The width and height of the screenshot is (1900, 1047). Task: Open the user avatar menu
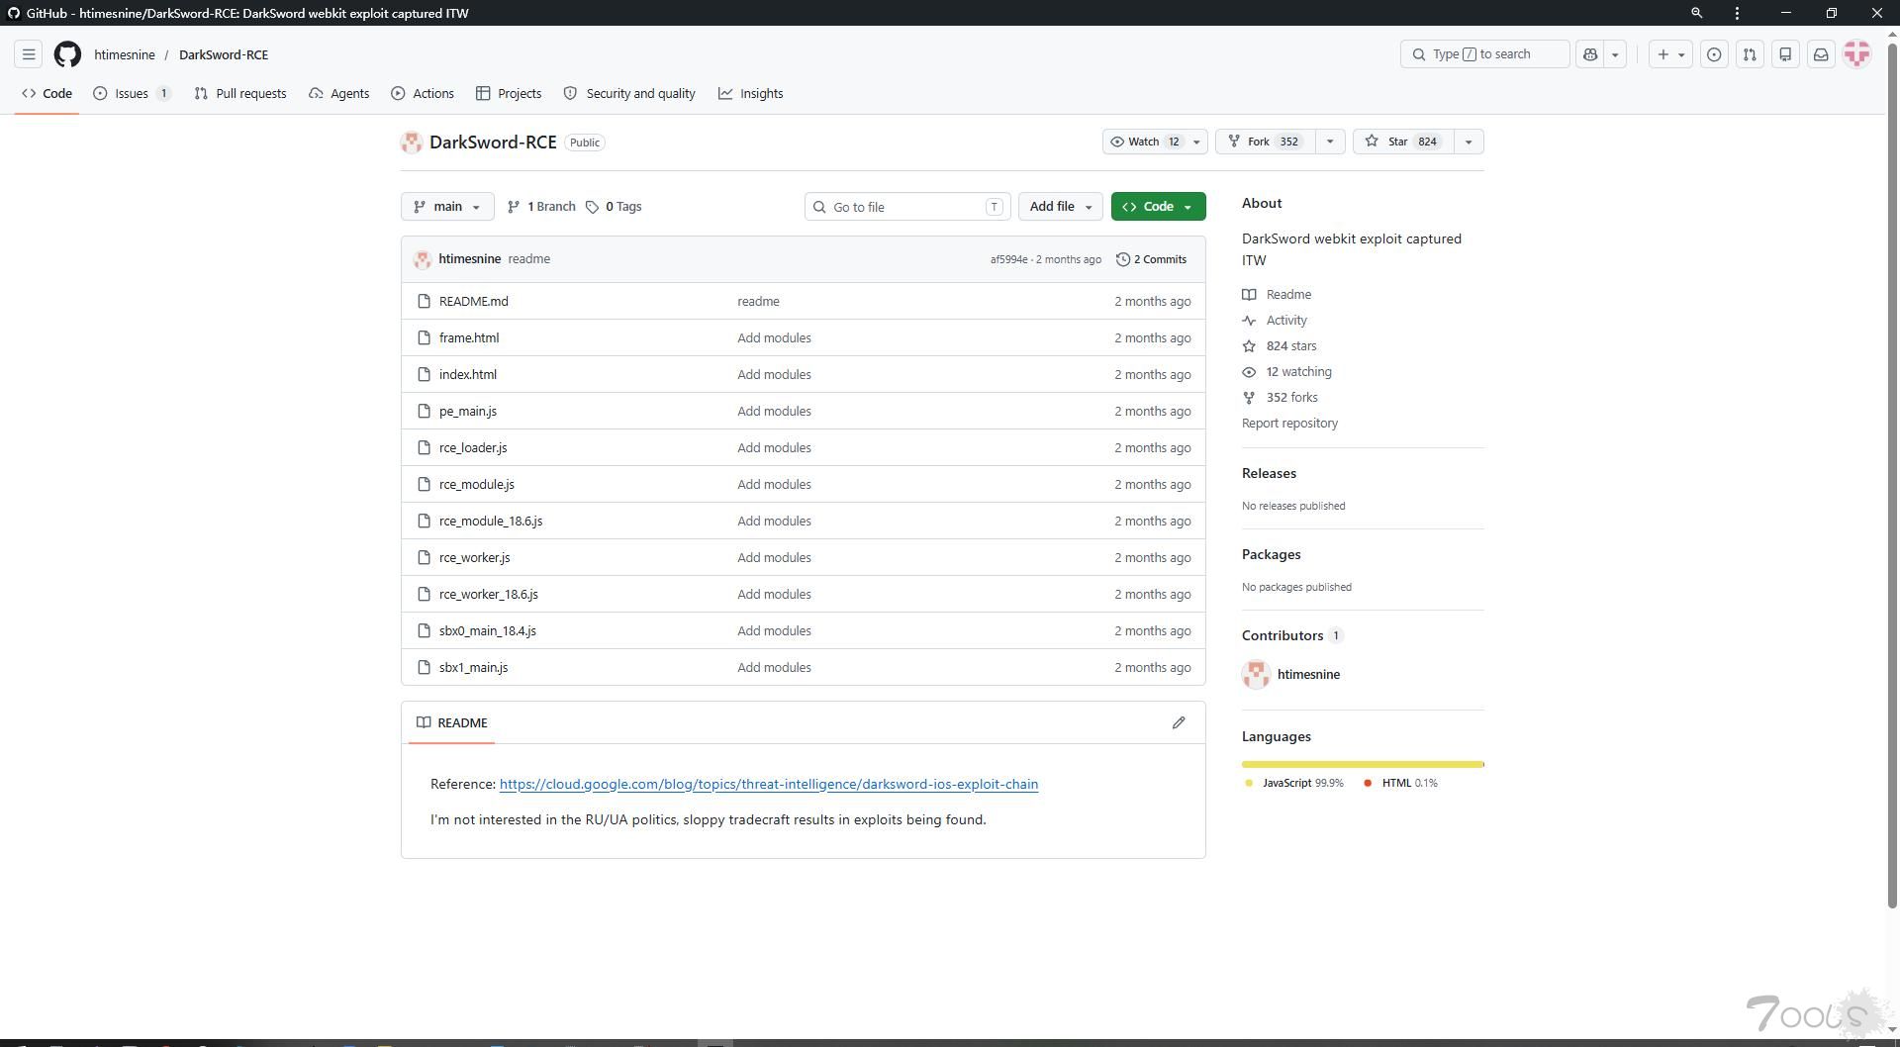[x=1857, y=54]
